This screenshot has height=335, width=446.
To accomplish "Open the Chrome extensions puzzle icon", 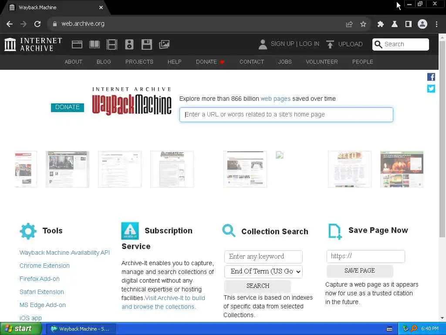I will [381, 24].
